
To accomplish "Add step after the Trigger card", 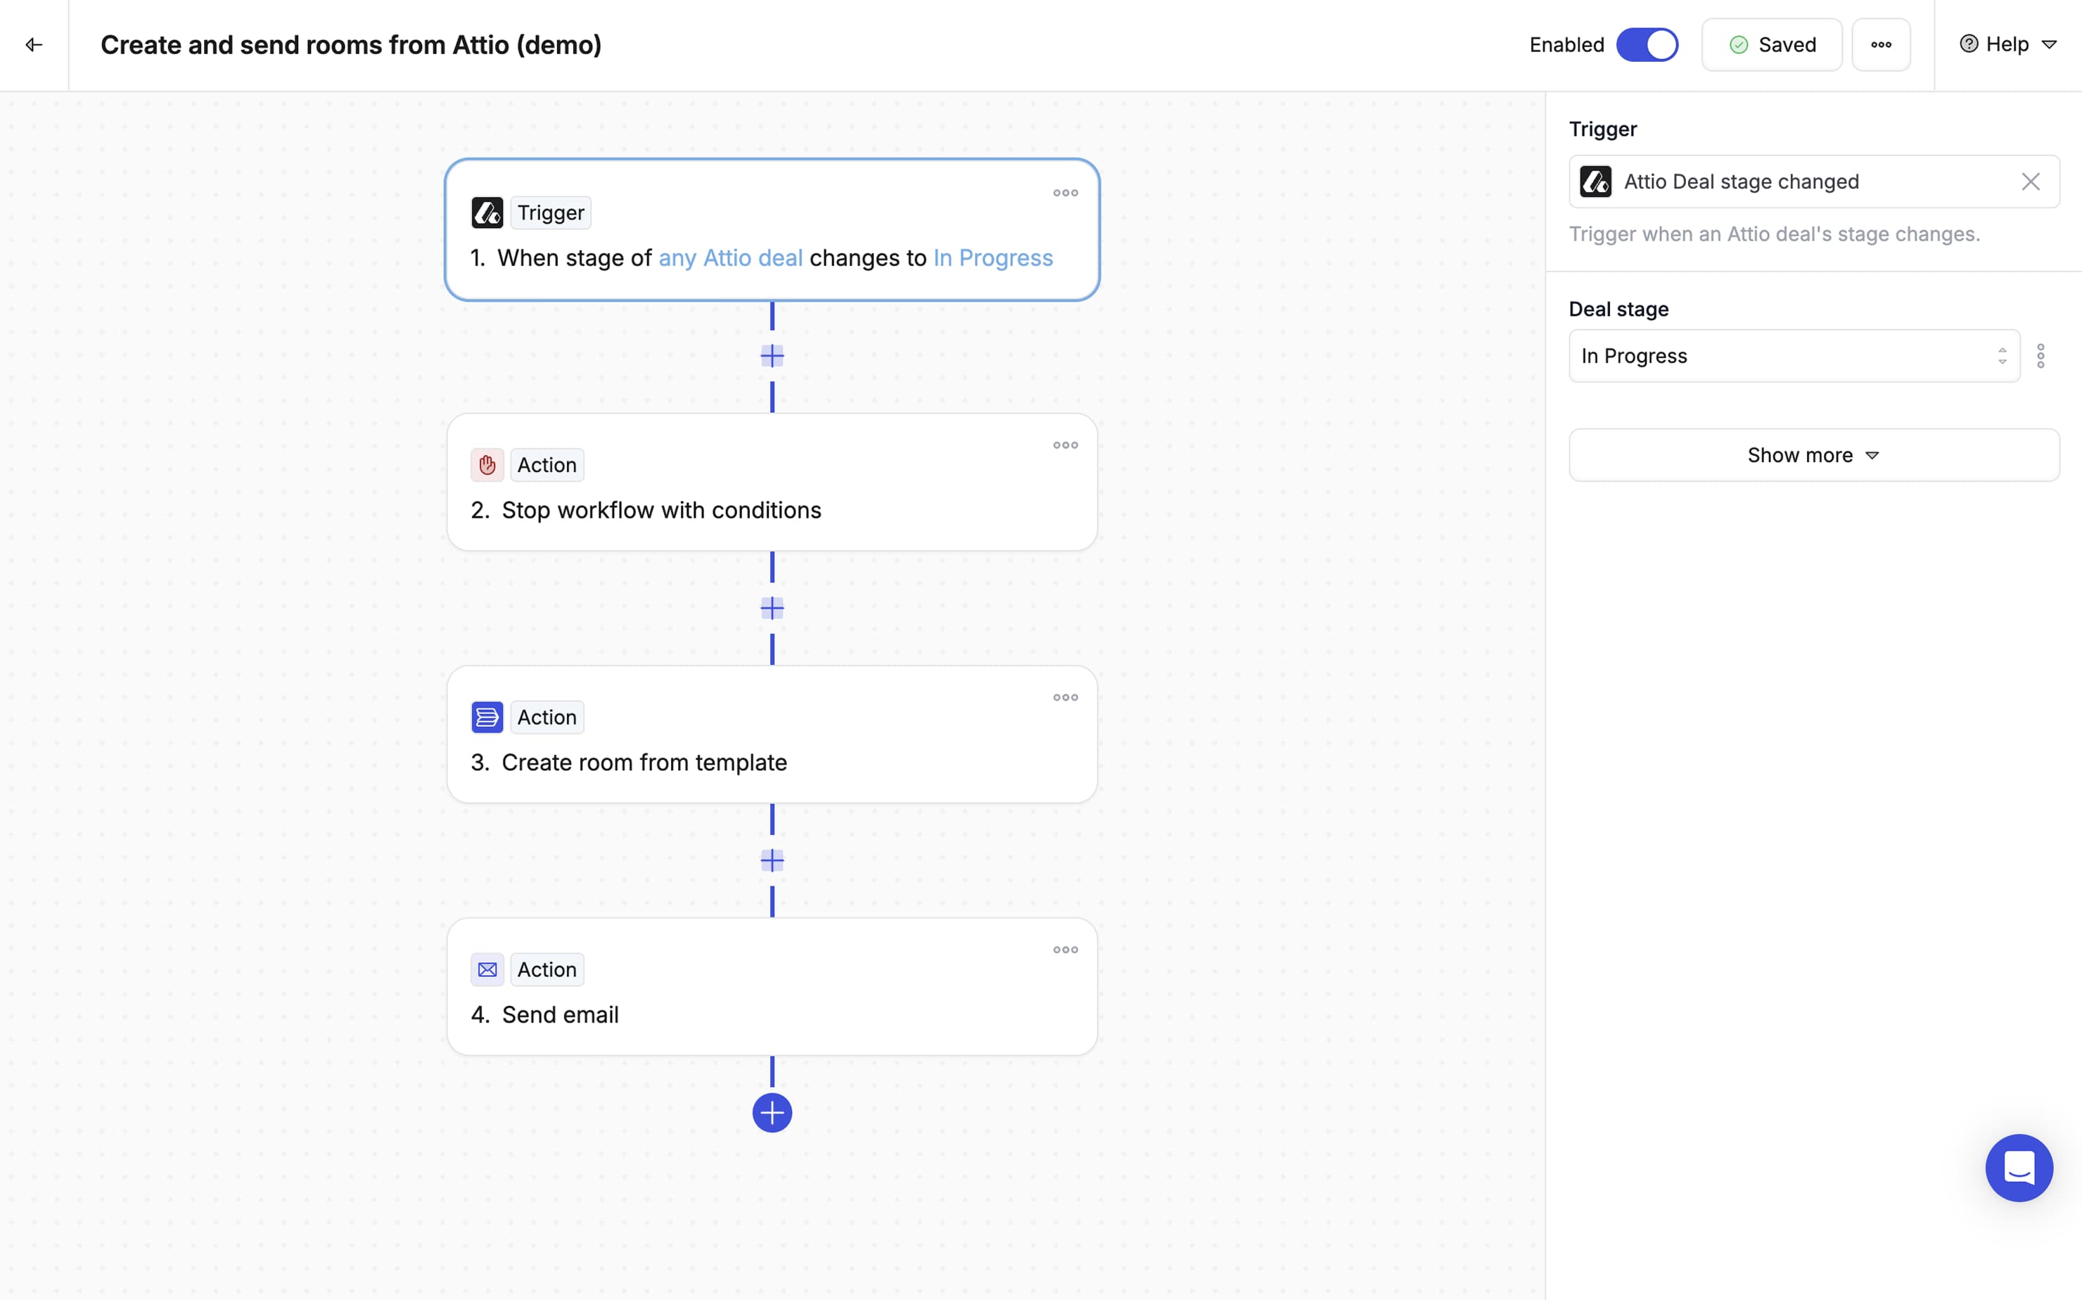I will (x=772, y=356).
